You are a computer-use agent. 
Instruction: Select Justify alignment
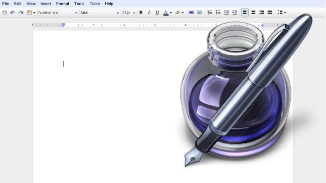coord(270,13)
